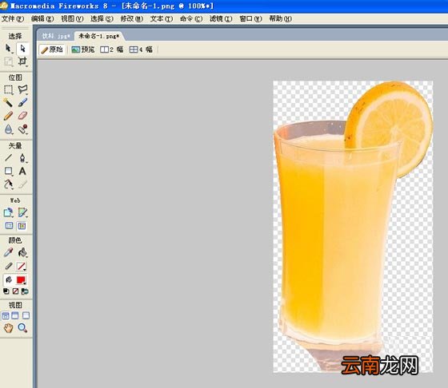
Task: Open the stroke color swatch
Action: point(21,266)
